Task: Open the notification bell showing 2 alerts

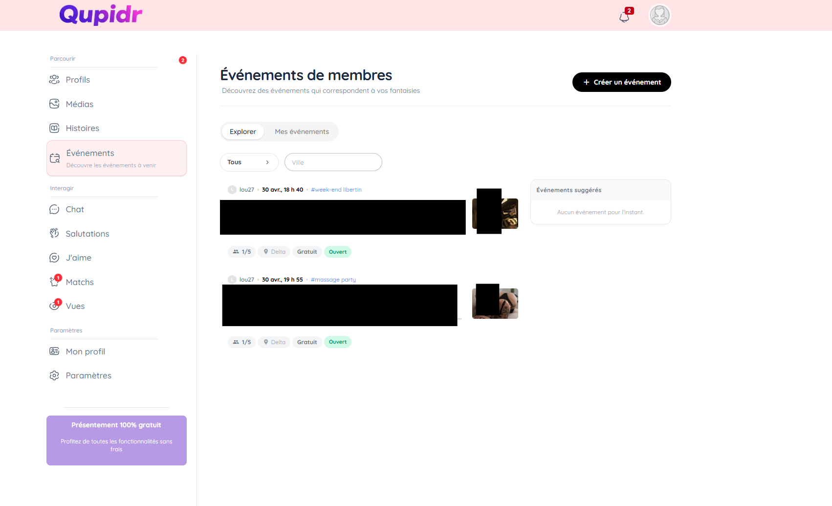Action: 624,16
